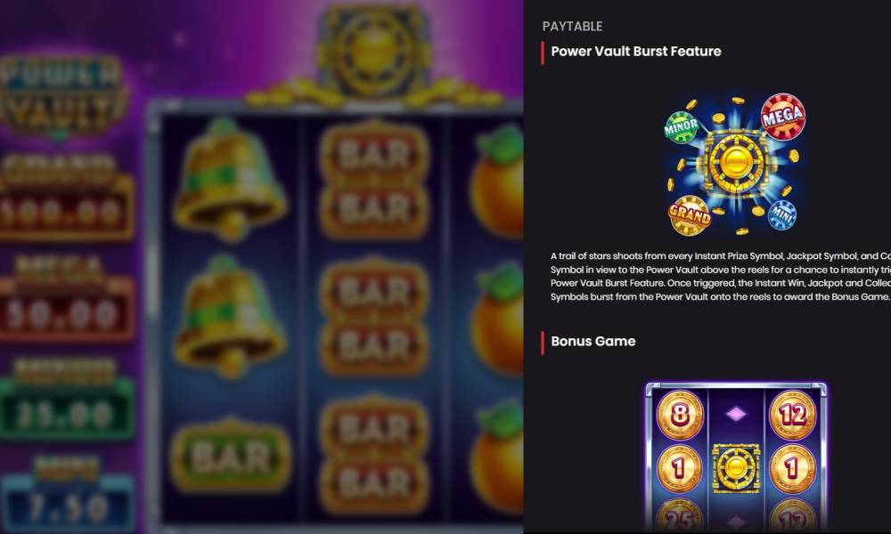Click the vault symbol in bonus grid
The image size is (891, 534).
pyautogui.click(x=736, y=467)
